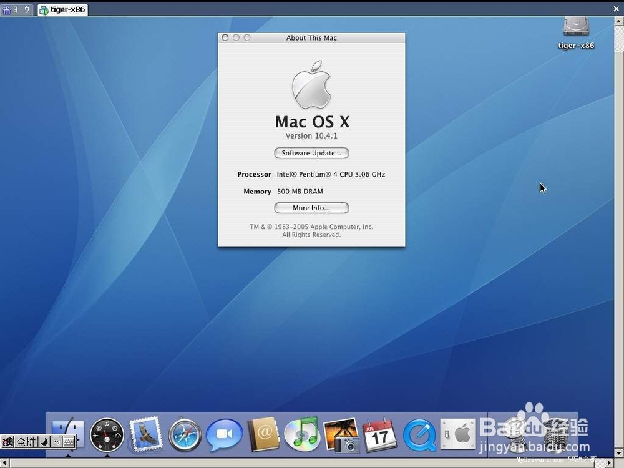Select tiger-x86 hard disk desktop icon
The width and height of the screenshot is (624, 468).
(x=576, y=27)
